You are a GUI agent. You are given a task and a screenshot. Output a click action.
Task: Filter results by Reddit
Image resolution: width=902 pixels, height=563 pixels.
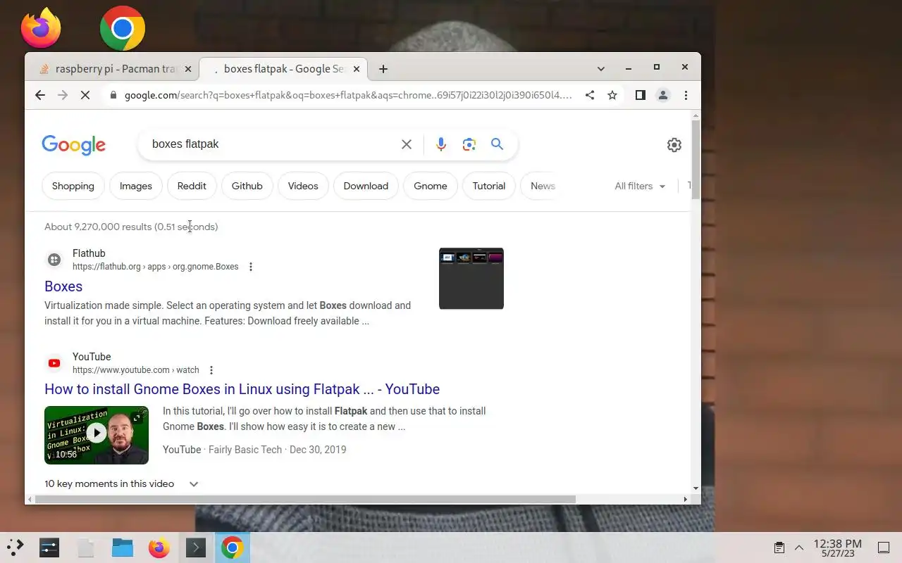click(192, 186)
